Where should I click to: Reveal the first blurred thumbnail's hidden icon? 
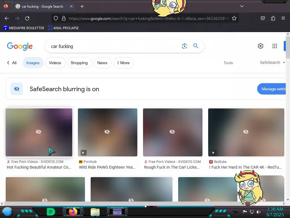point(39,132)
